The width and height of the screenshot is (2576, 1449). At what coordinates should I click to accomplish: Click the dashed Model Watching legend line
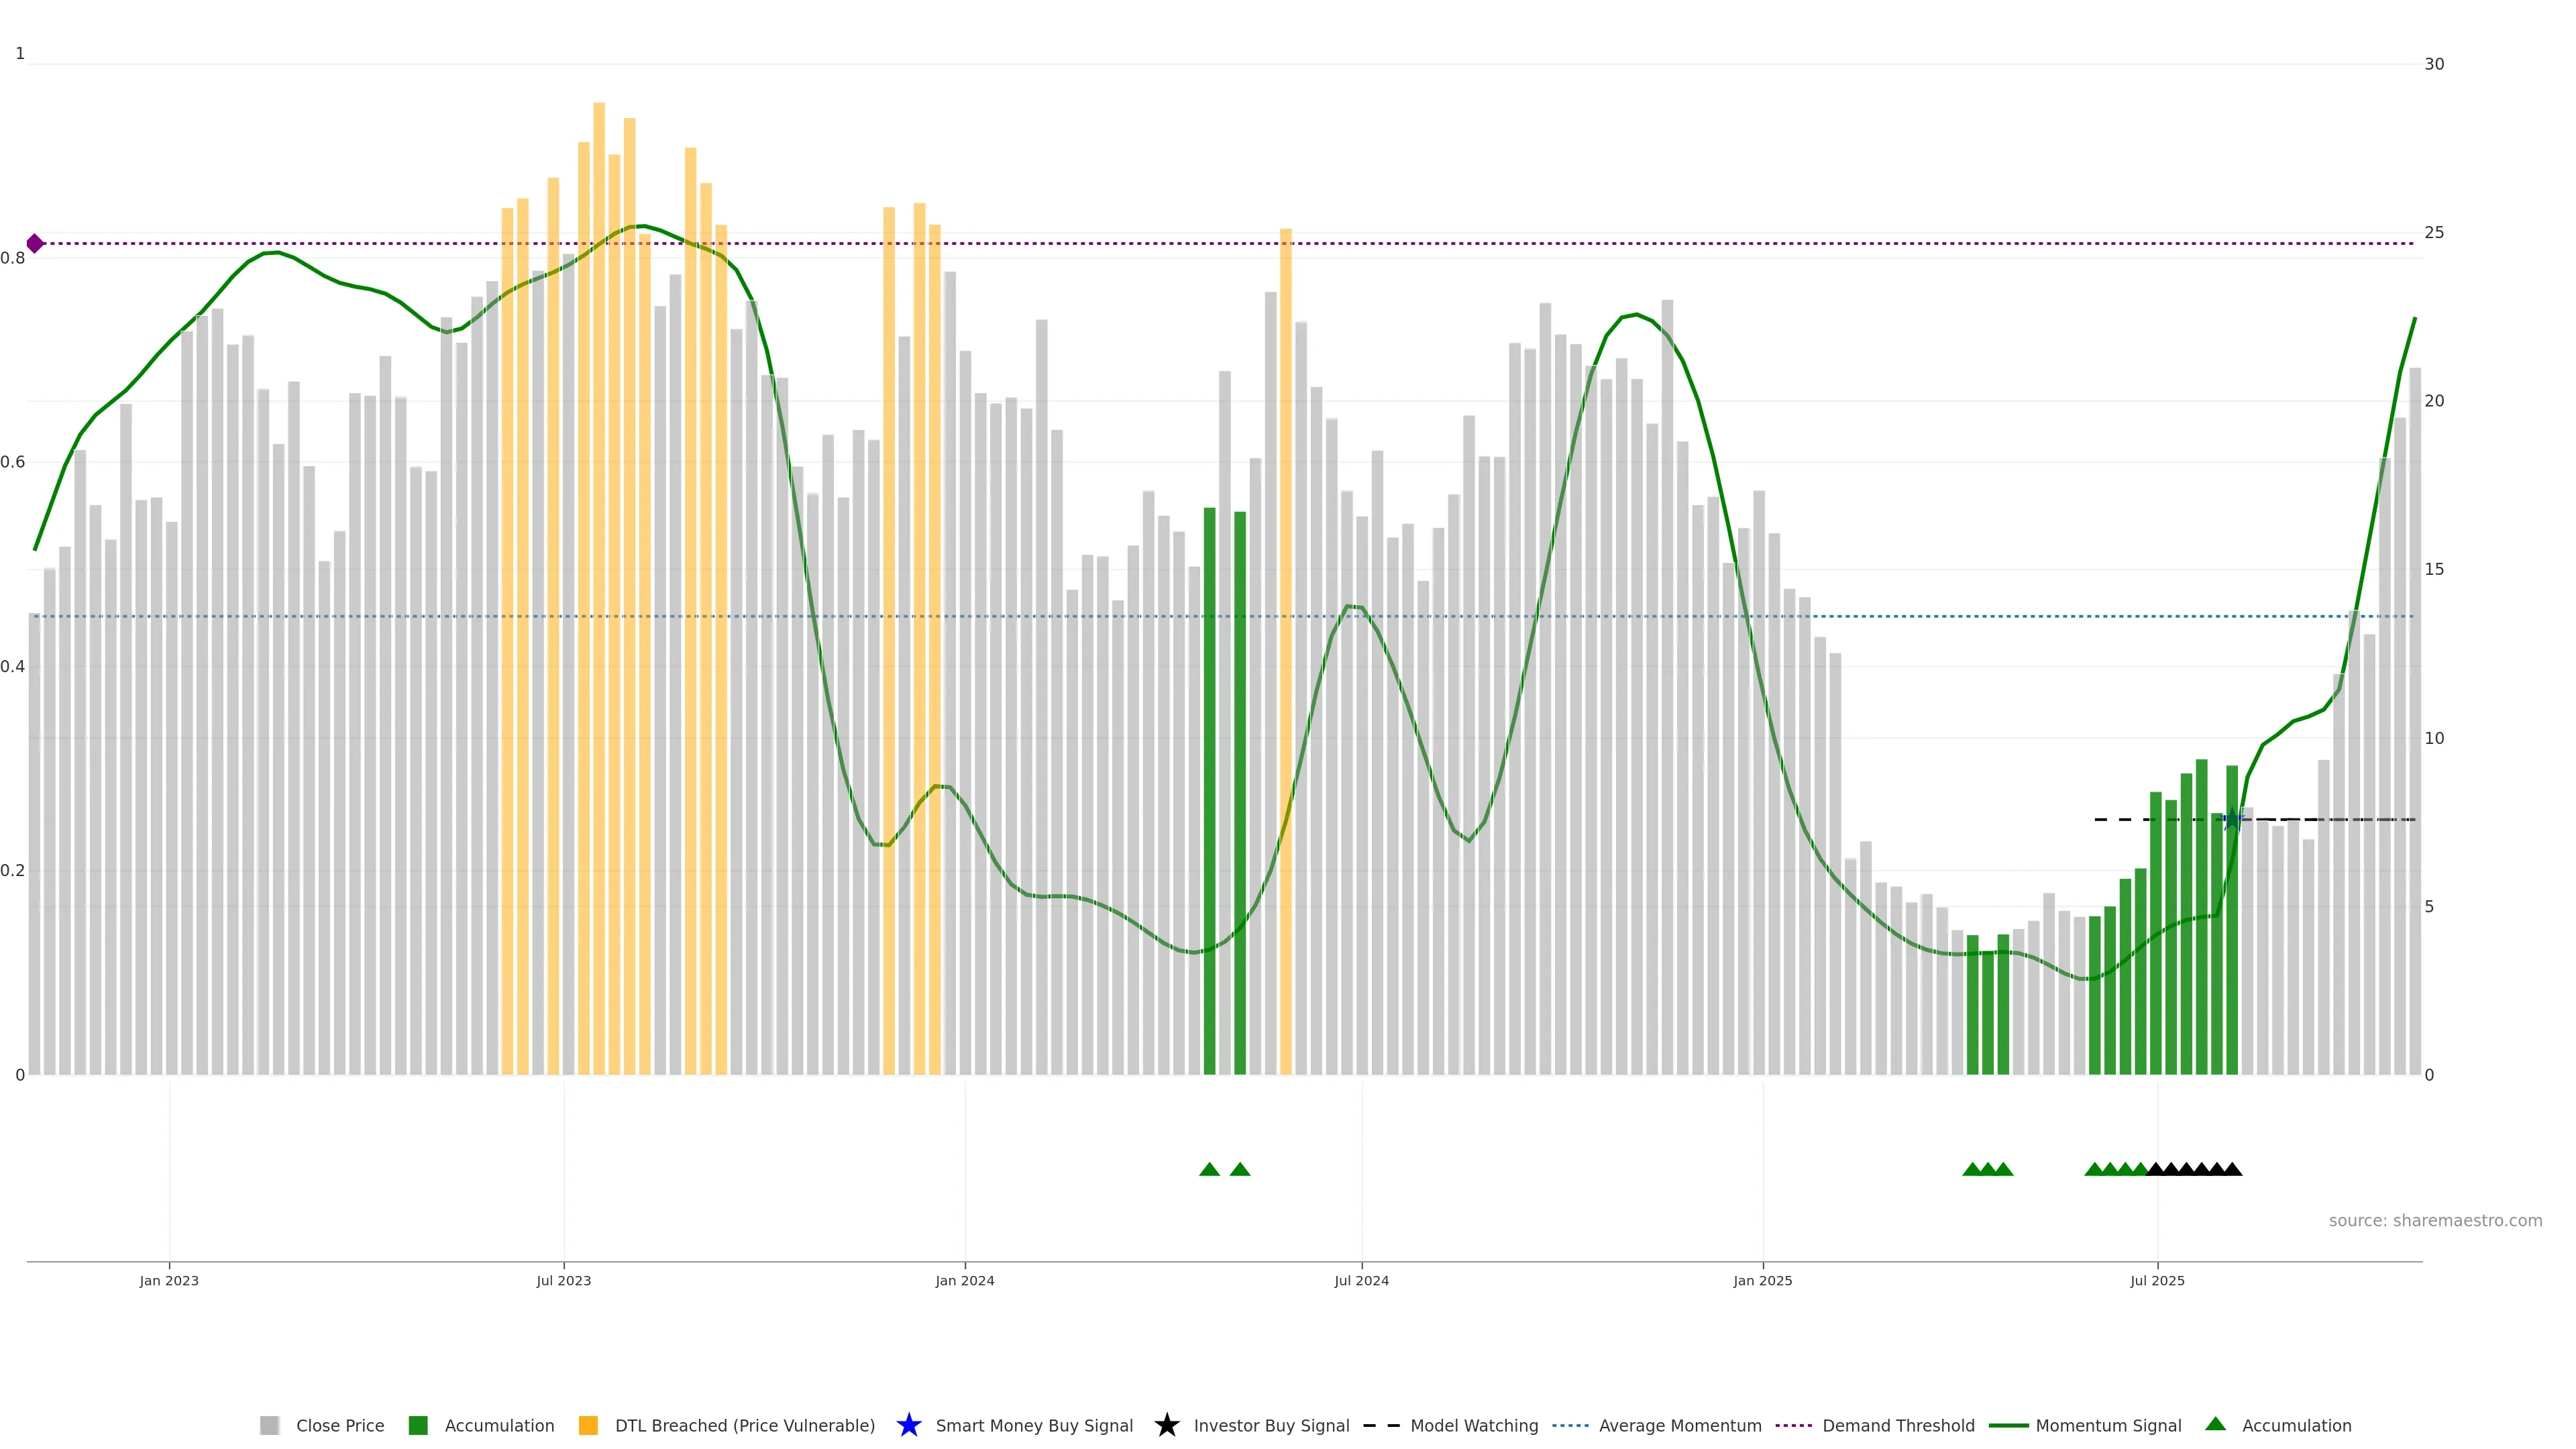tap(1381, 1425)
